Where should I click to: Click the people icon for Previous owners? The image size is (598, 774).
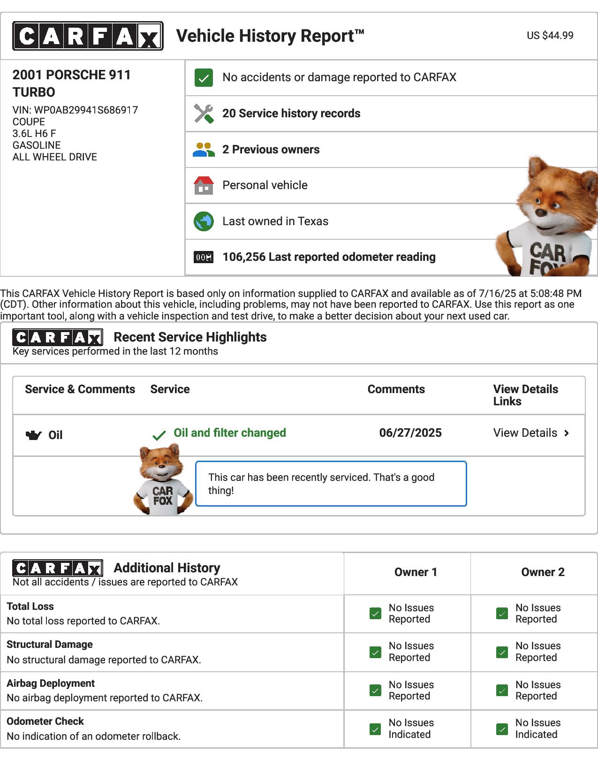point(204,150)
